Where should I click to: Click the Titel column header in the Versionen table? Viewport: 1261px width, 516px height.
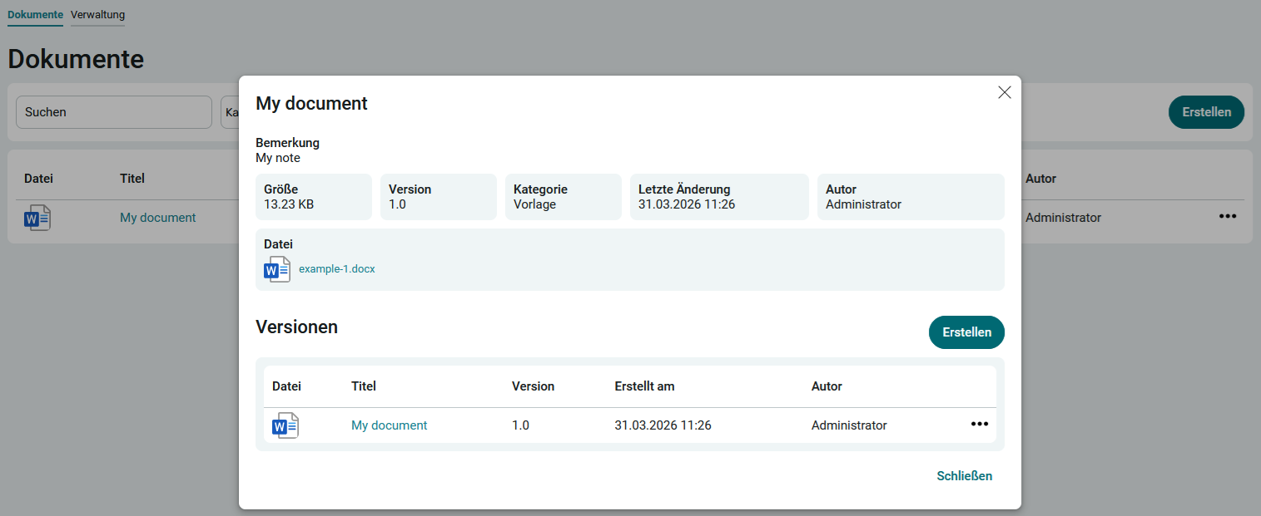click(x=364, y=386)
